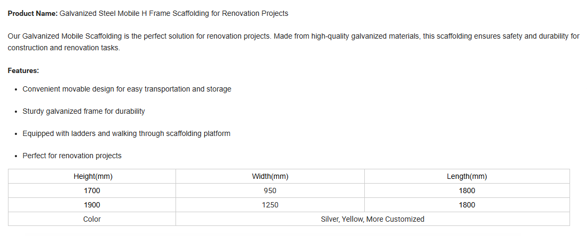Click the product title text about H Frame Scaffolding
Image resolution: width=587 pixels, height=236 pixels.
click(x=174, y=13)
